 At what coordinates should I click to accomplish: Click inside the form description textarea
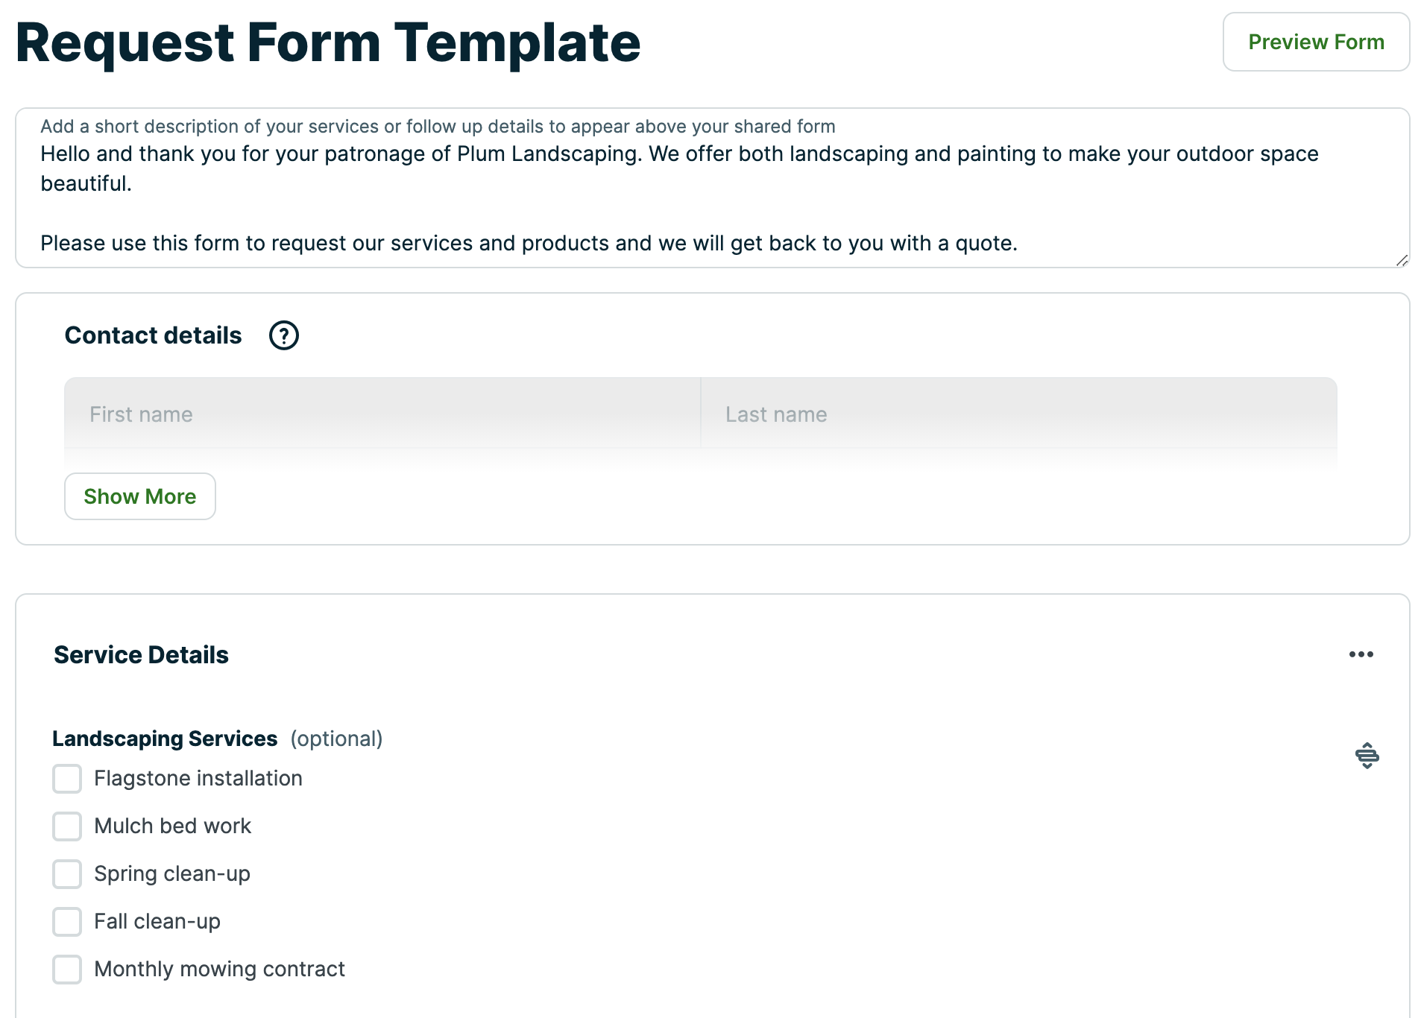(x=671, y=186)
